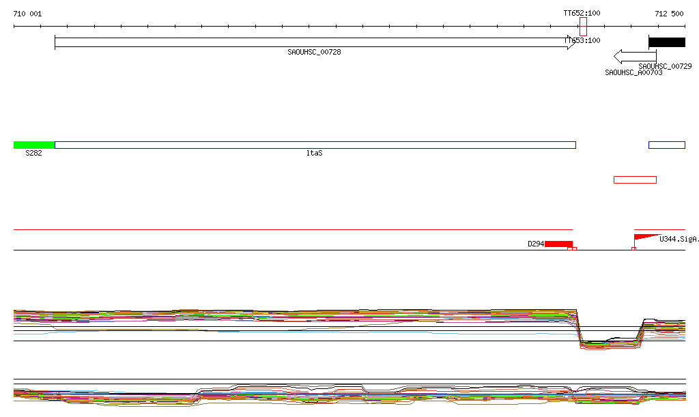Click the small red square below flag
This screenshot has height=417, width=699.
click(x=633, y=248)
